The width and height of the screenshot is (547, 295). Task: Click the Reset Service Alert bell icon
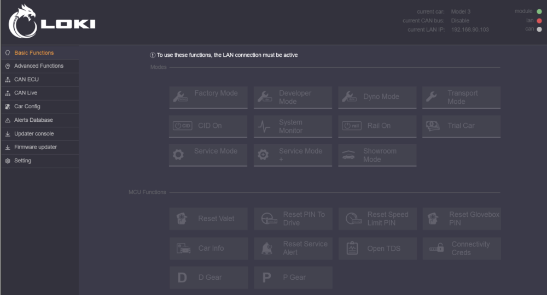(267, 248)
